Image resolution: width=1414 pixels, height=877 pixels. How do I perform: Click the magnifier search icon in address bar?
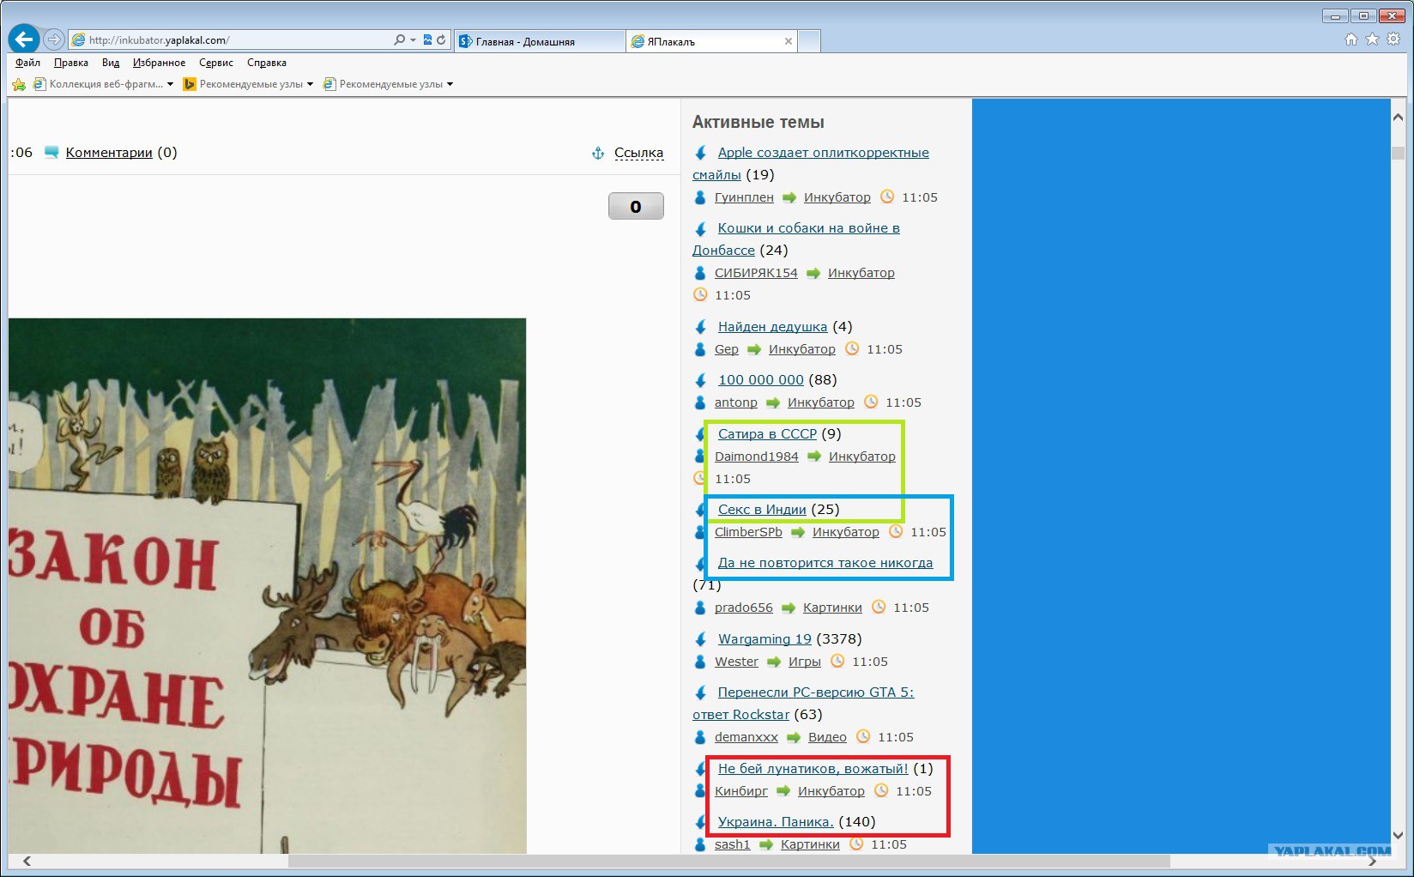(399, 39)
